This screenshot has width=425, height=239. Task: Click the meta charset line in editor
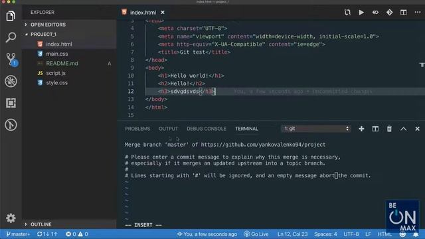pos(193,29)
